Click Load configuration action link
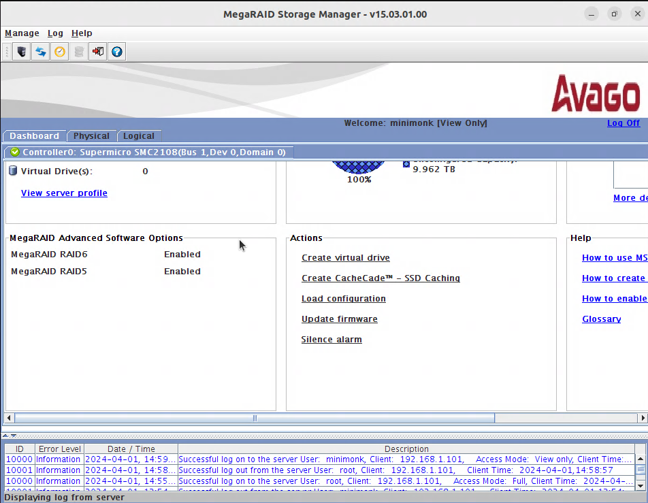The image size is (648, 503). pos(344,298)
